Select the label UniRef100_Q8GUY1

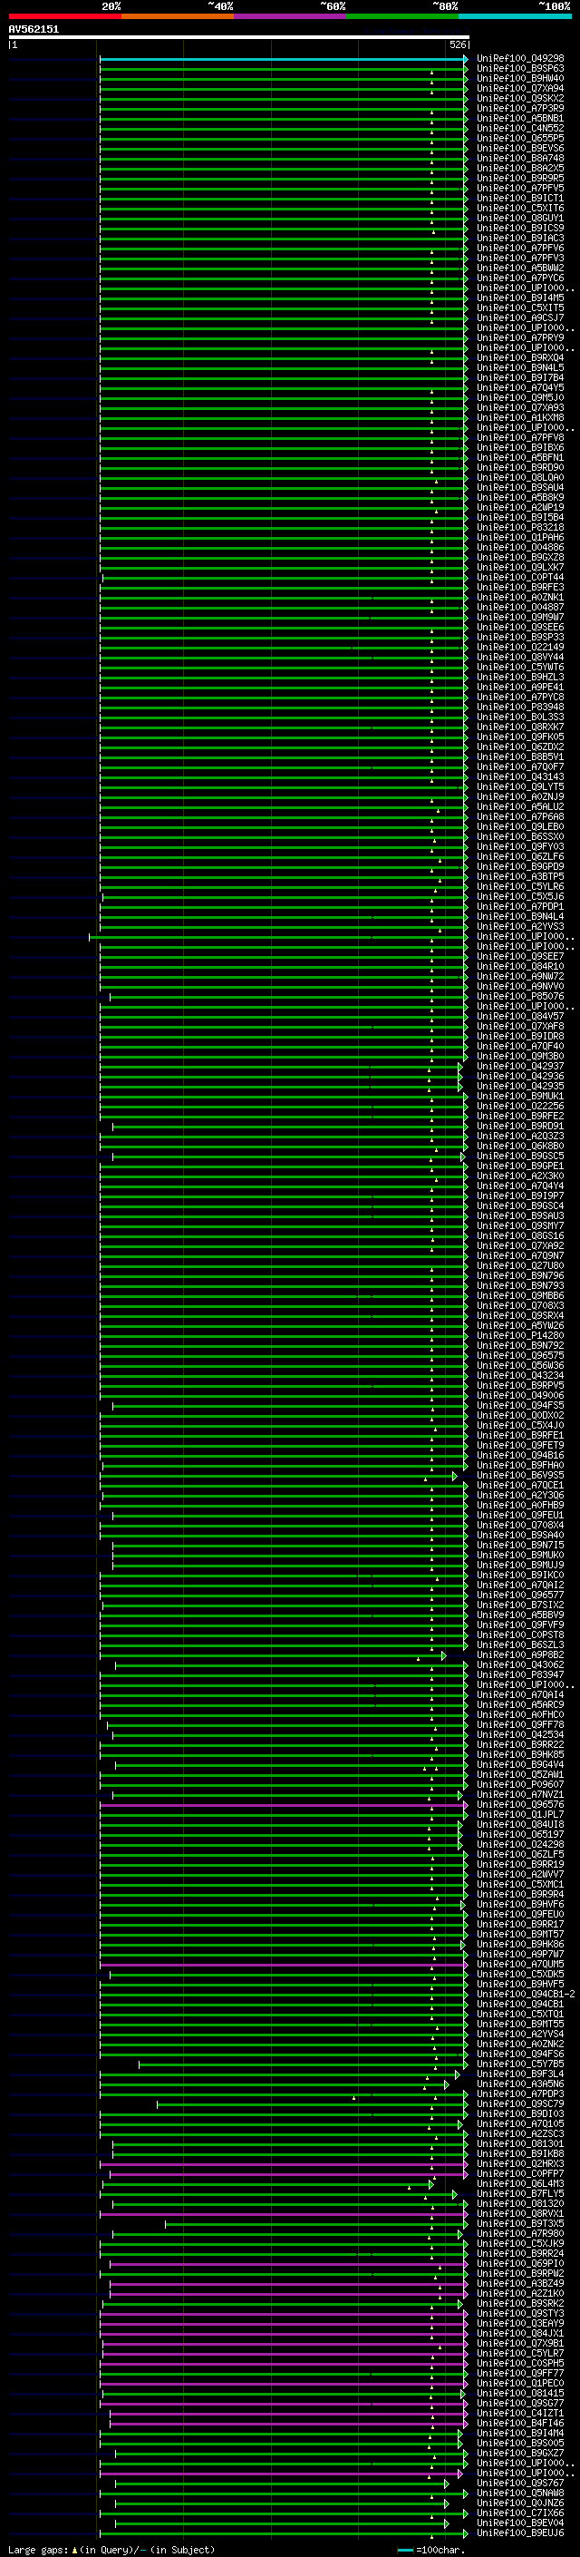tap(520, 219)
